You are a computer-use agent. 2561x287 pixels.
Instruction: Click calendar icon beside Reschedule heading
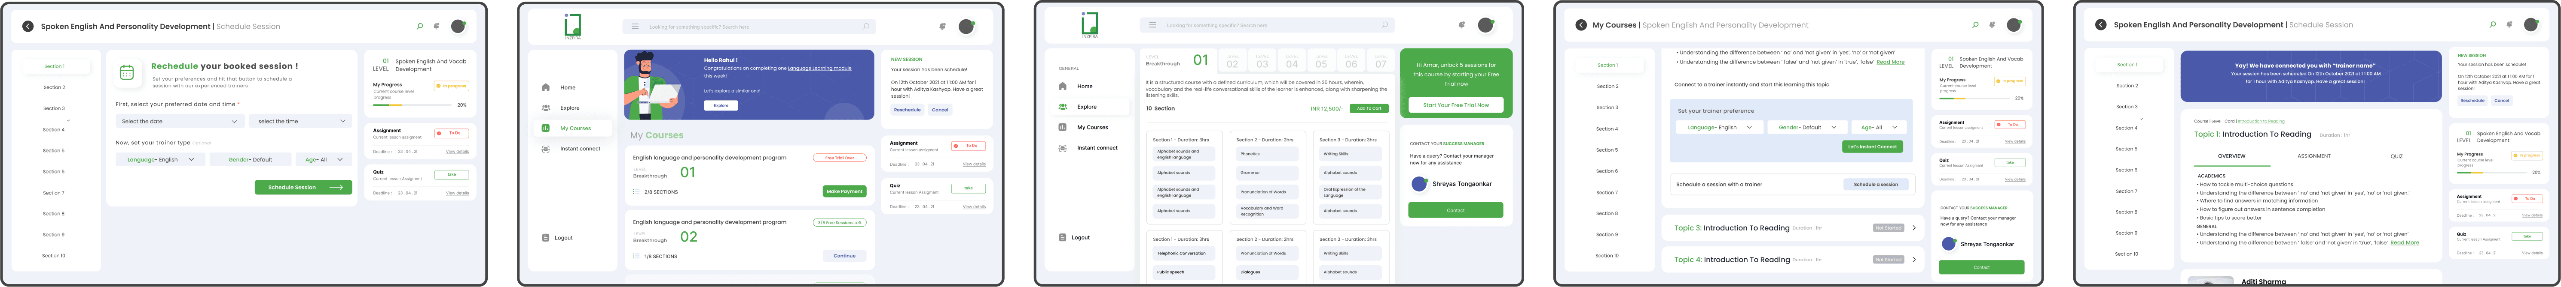126,72
